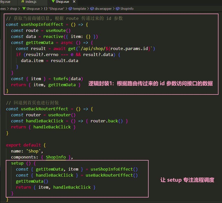222x203 pixels.
Task: Click result?.errno in the if condition
Action: [42, 55]
